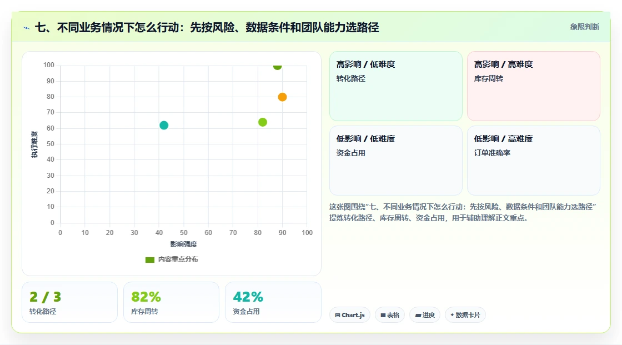Click the light green scatter point near 82
The width and height of the screenshot is (622, 345).
[x=263, y=122]
